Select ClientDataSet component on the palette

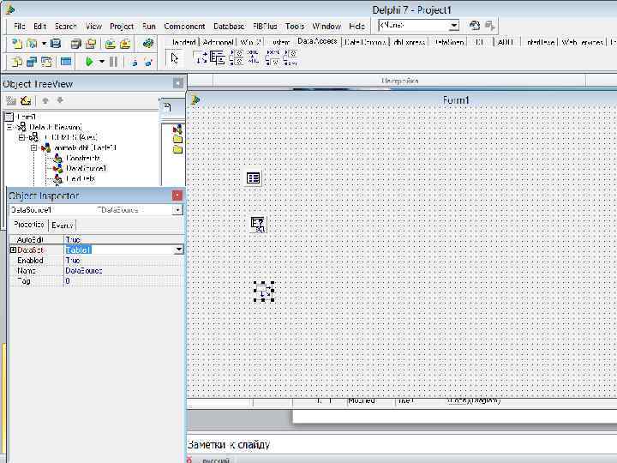(x=217, y=58)
